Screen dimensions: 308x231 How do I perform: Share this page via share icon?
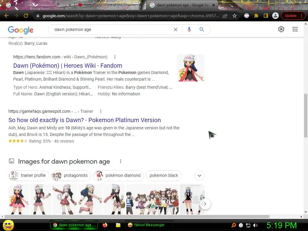(x=225, y=16)
